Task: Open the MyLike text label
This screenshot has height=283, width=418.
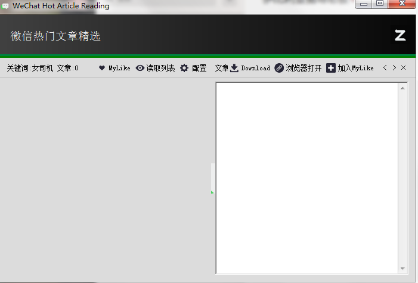Action: point(119,69)
